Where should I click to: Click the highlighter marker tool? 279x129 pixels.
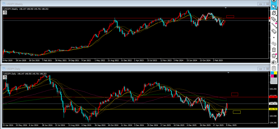(274, 19)
